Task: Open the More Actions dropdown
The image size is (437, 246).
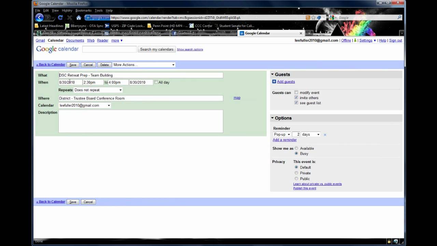Action: click(x=144, y=65)
